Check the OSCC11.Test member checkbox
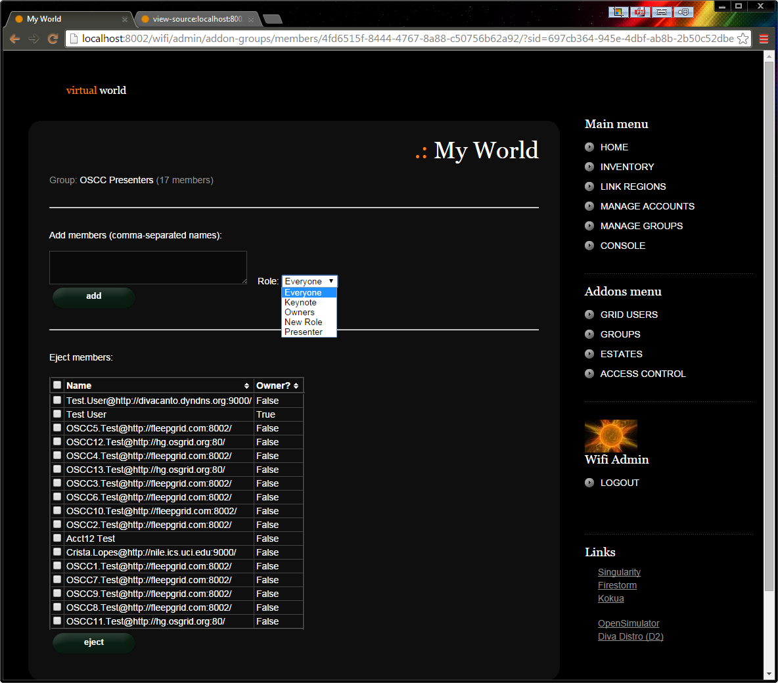This screenshot has width=778, height=683. (57, 621)
